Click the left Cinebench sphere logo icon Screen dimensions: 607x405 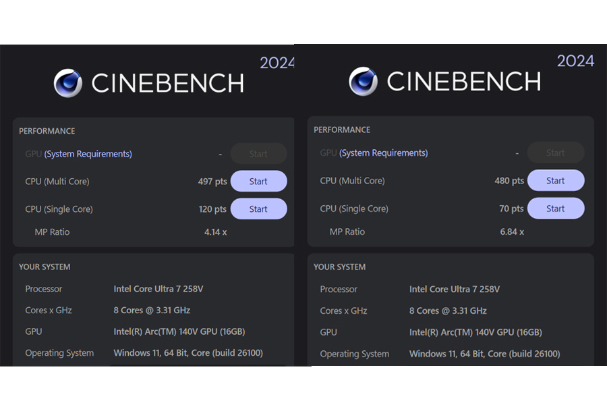point(68,83)
